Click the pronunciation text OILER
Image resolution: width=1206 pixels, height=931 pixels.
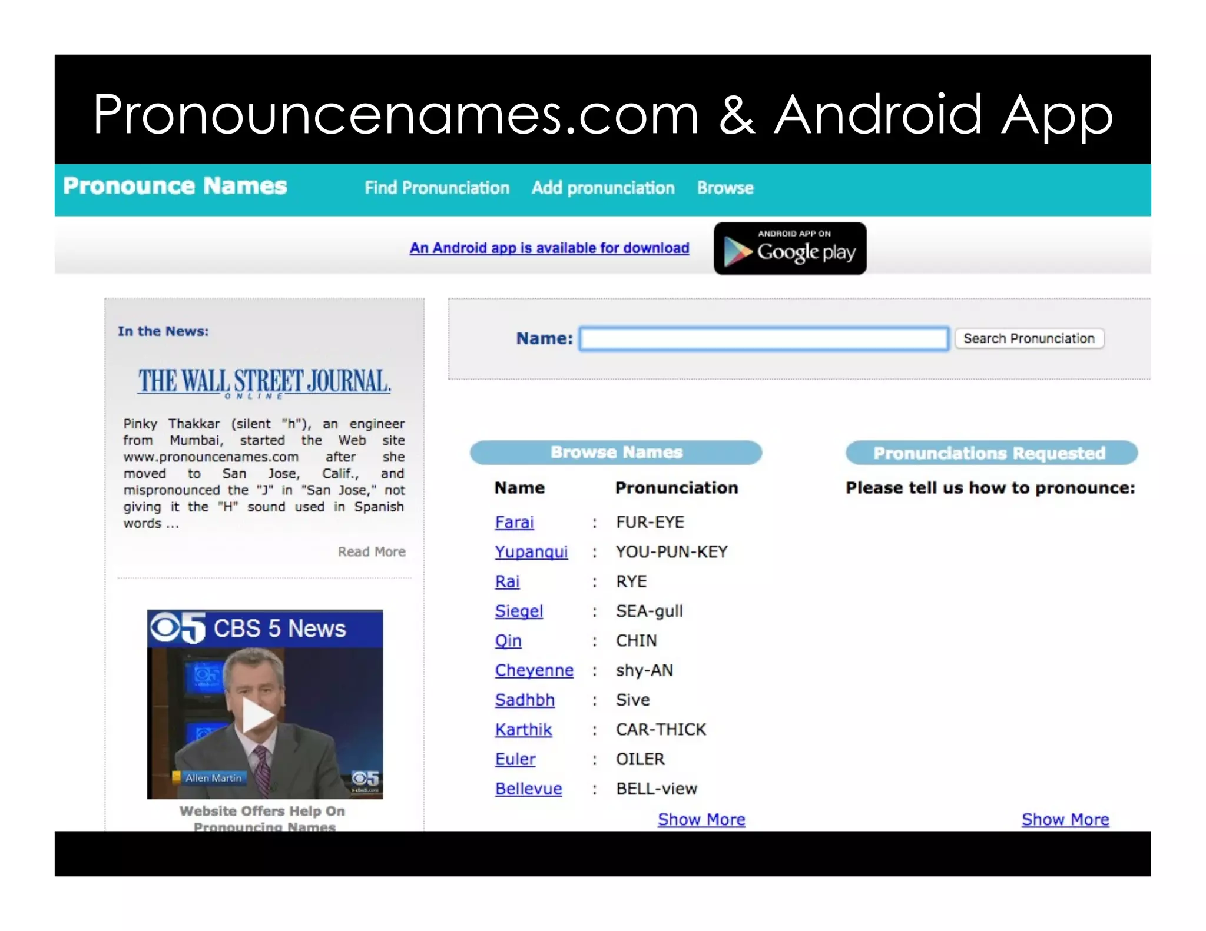[x=640, y=759]
